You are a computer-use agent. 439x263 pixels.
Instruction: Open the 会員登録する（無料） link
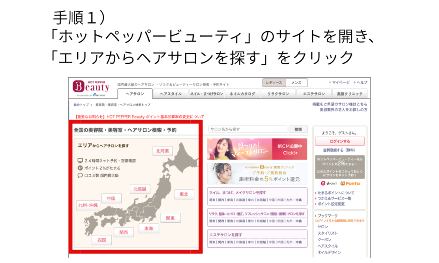click(339, 150)
